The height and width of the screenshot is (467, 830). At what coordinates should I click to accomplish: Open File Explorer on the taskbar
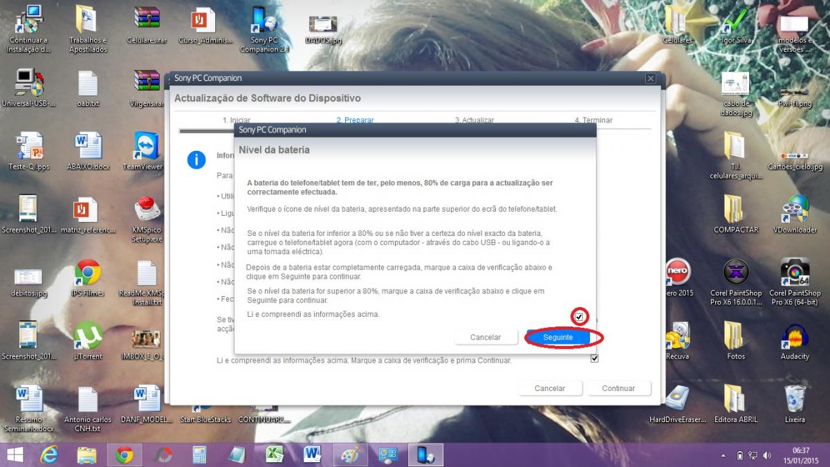pos(86,455)
